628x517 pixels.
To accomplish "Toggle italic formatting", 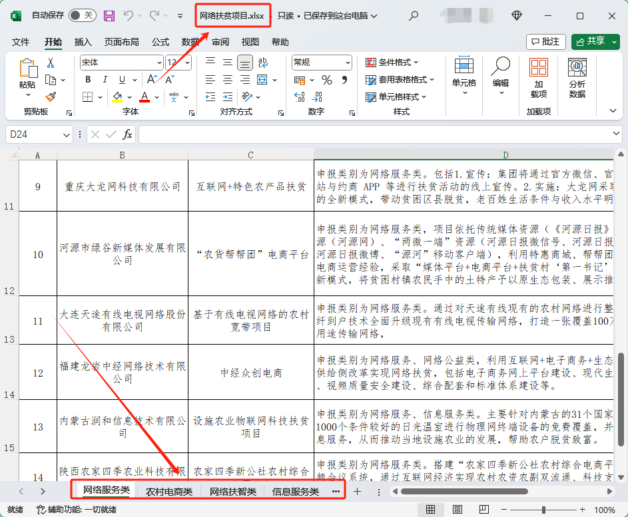I will click(105, 79).
